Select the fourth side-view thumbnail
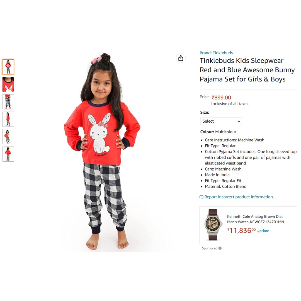The height and width of the screenshot is (301, 301). (8, 119)
